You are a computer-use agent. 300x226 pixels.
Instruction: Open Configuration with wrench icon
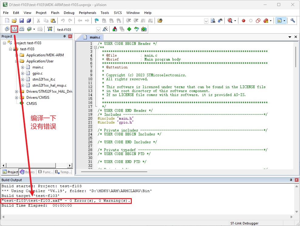click(292, 21)
